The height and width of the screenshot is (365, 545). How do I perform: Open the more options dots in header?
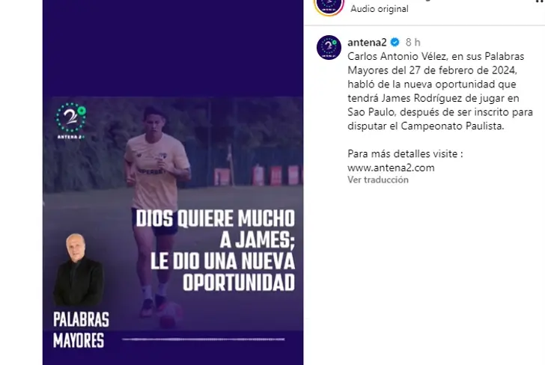click(x=541, y=1)
